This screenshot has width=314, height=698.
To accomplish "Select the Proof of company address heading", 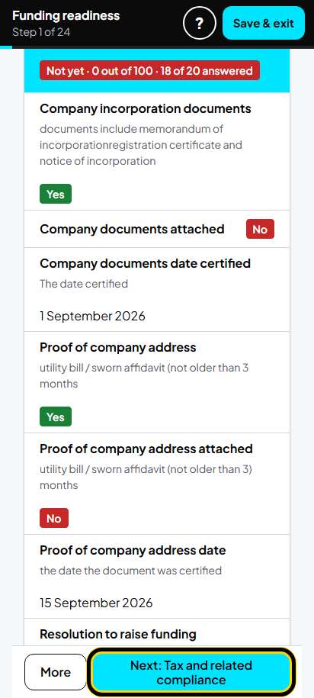I will pos(118,347).
